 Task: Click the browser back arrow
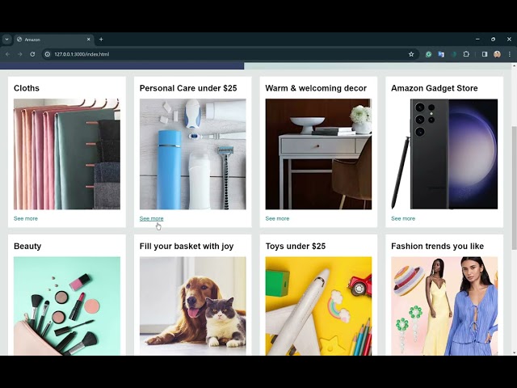tap(7, 54)
